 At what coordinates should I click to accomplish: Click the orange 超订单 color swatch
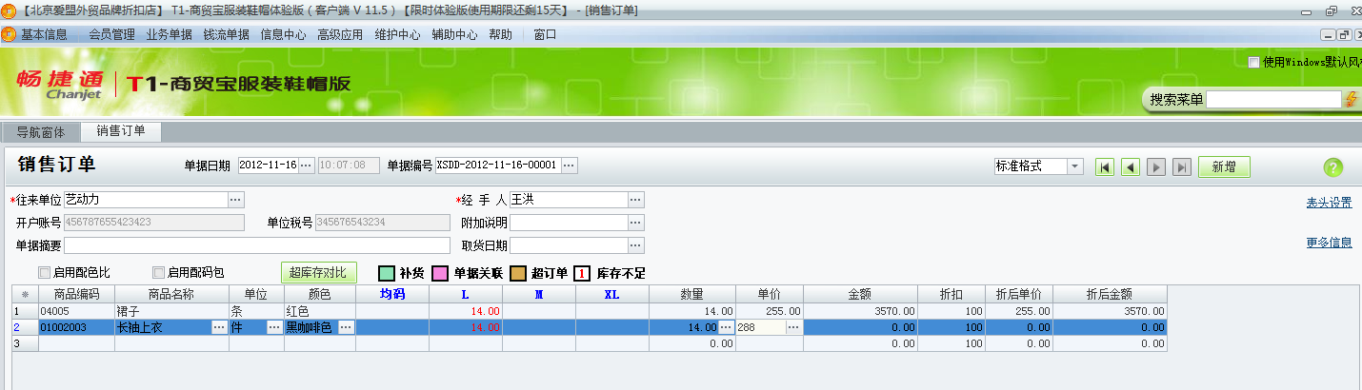point(518,273)
